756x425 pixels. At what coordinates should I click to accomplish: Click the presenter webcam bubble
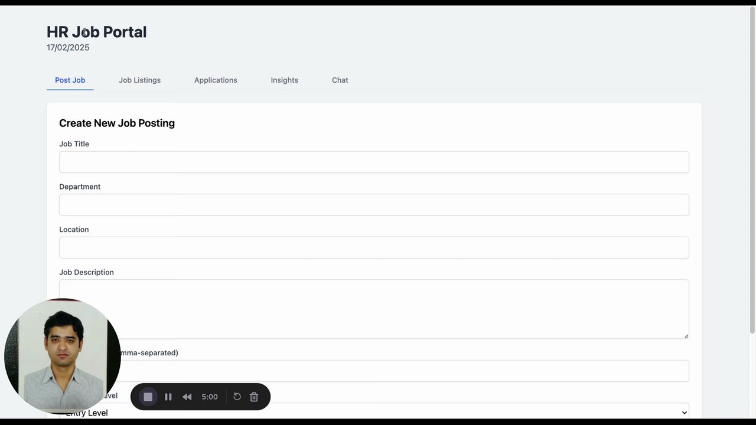point(63,356)
